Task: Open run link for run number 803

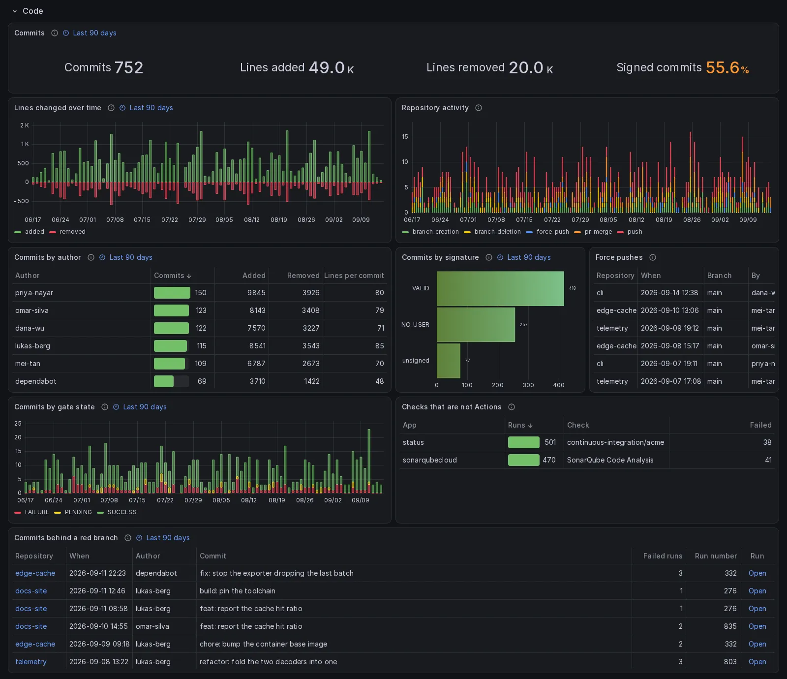Action: [x=757, y=662]
